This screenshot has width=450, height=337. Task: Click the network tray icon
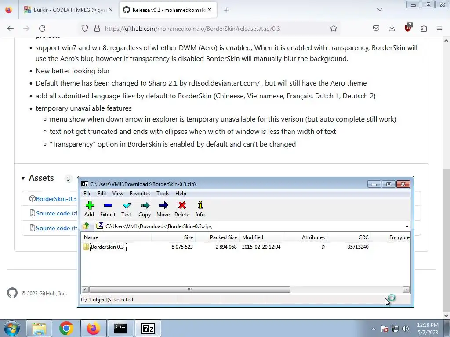click(x=395, y=329)
